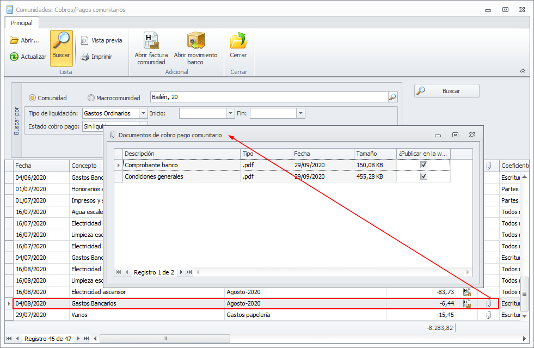Click the Actualizar refresh icon
The height and width of the screenshot is (348, 534).
pos(14,57)
